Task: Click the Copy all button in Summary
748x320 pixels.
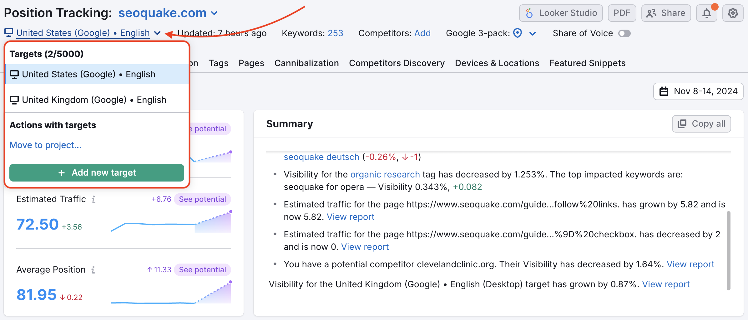Action: [701, 124]
